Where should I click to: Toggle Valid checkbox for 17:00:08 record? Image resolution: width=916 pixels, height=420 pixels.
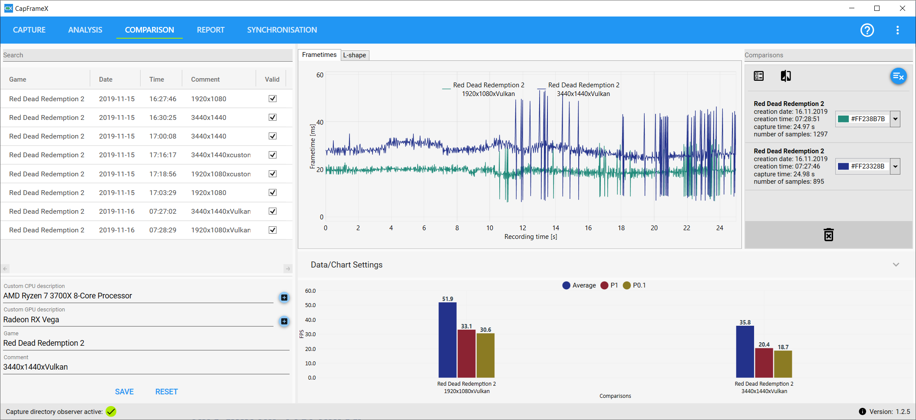(273, 136)
